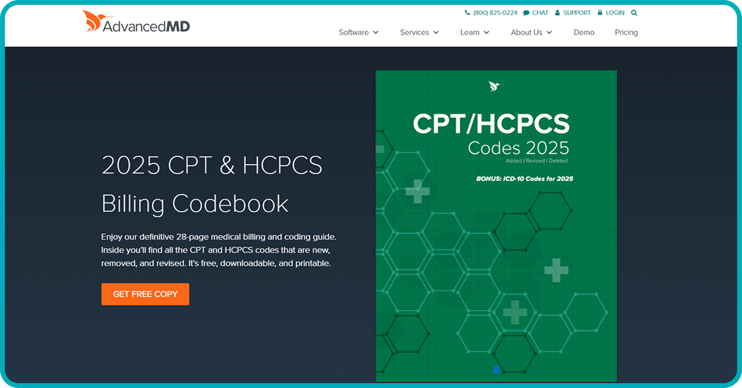Click the support person icon

point(557,12)
